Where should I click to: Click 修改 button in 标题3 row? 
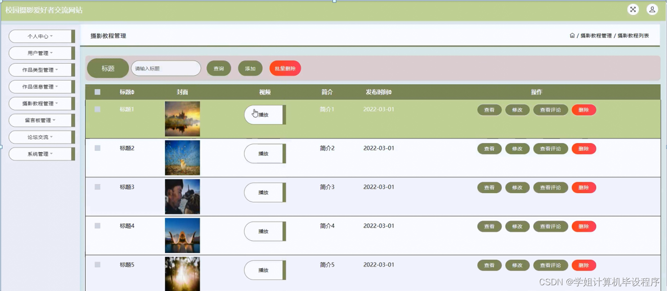517,187
